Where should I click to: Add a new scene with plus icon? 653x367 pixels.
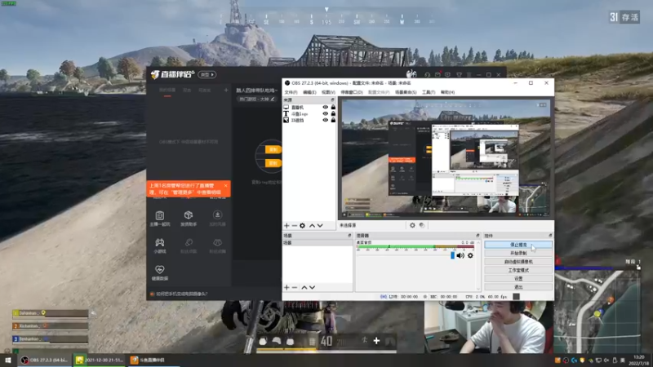(287, 288)
